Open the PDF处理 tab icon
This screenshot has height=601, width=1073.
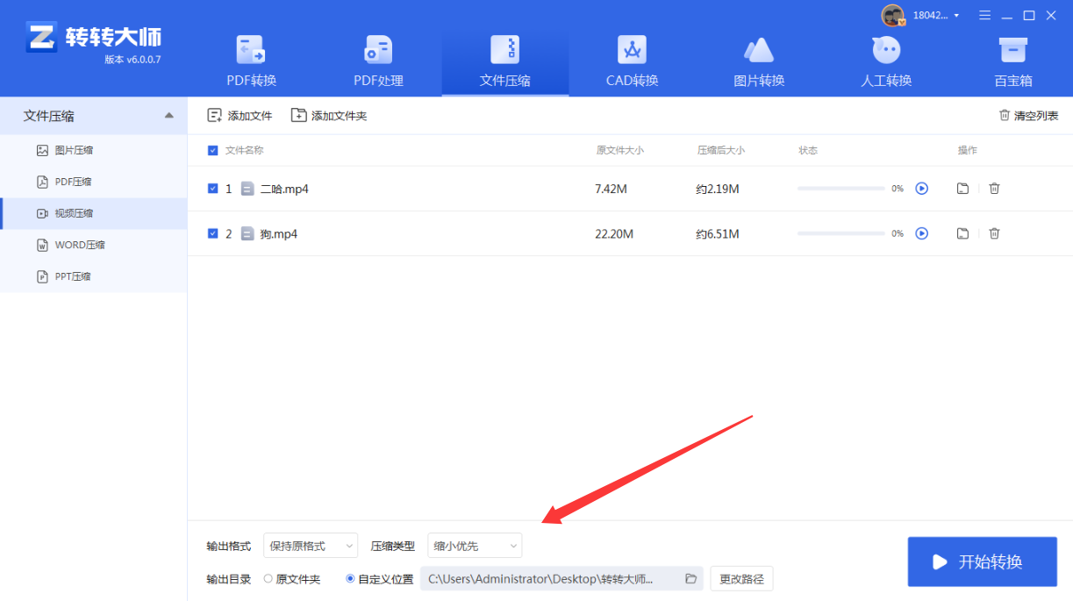378,50
